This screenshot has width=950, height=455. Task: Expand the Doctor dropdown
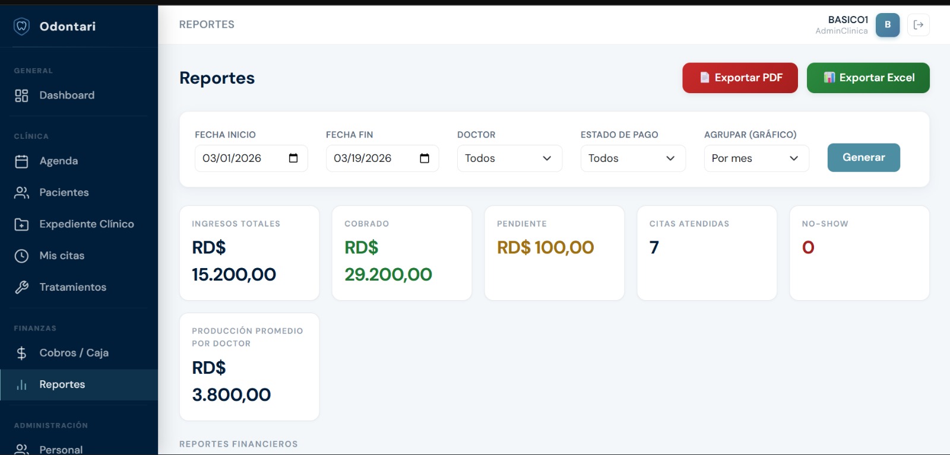(x=509, y=158)
